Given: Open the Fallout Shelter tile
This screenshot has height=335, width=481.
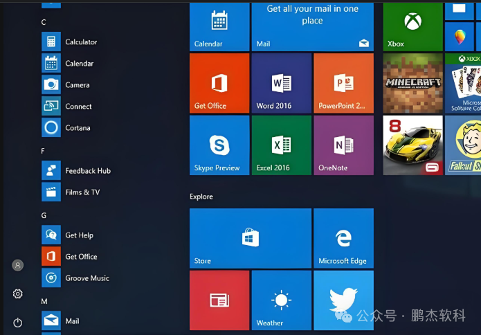Looking at the screenshot, I should coord(463,145).
